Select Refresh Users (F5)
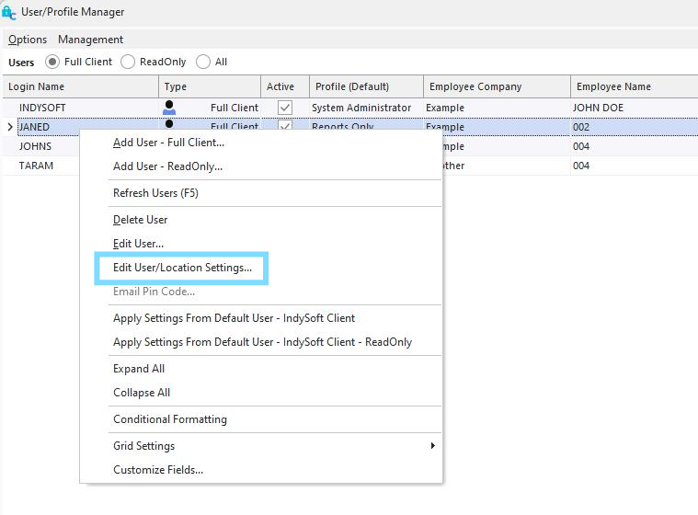Screen dimensions: 698x515 [155, 193]
